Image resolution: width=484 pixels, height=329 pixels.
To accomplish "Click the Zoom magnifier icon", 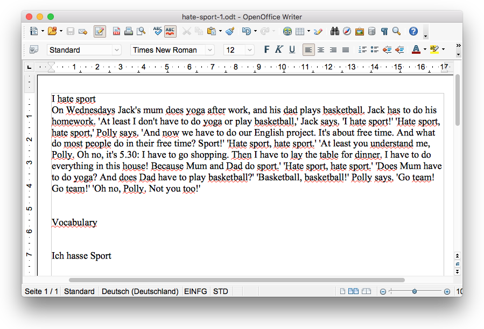I will (x=397, y=31).
